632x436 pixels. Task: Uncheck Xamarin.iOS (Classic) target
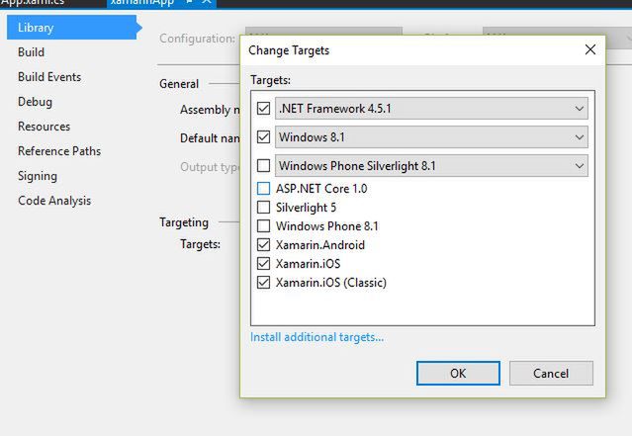(x=264, y=282)
